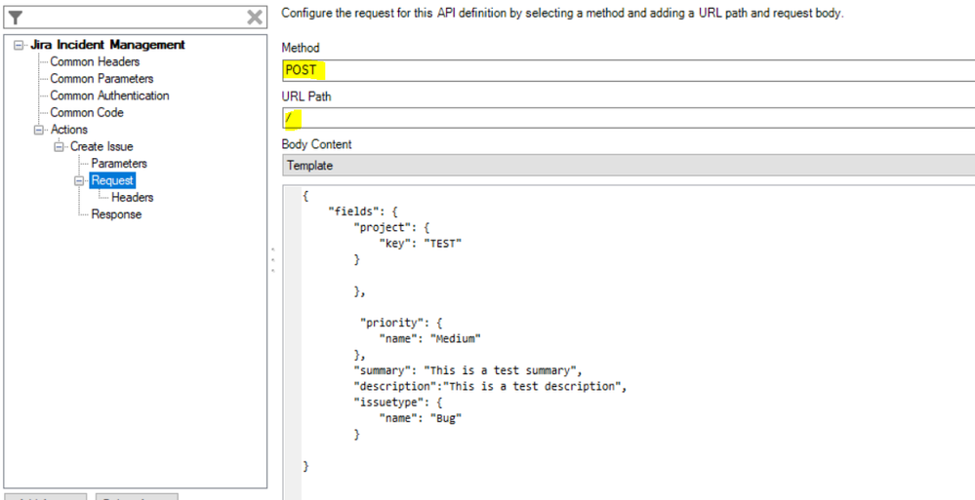Open Common Parameters in the tree
This screenshot has width=975, height=500.
(102, 79)
